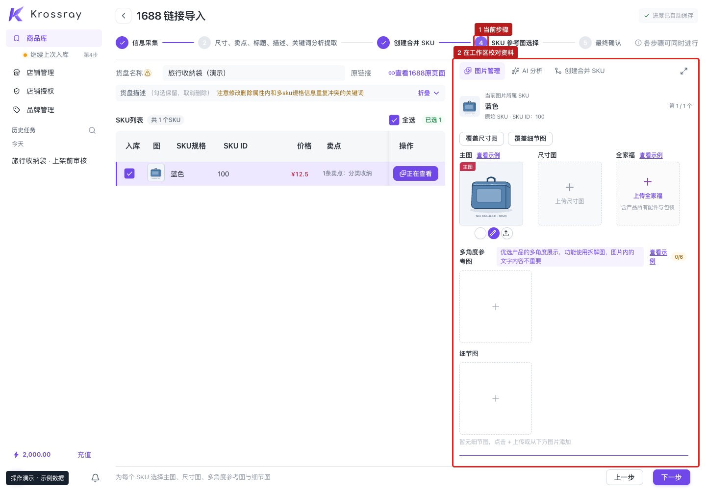Open notifications bell icon
The width and height of the screenshot is (706, 490).
96,478
